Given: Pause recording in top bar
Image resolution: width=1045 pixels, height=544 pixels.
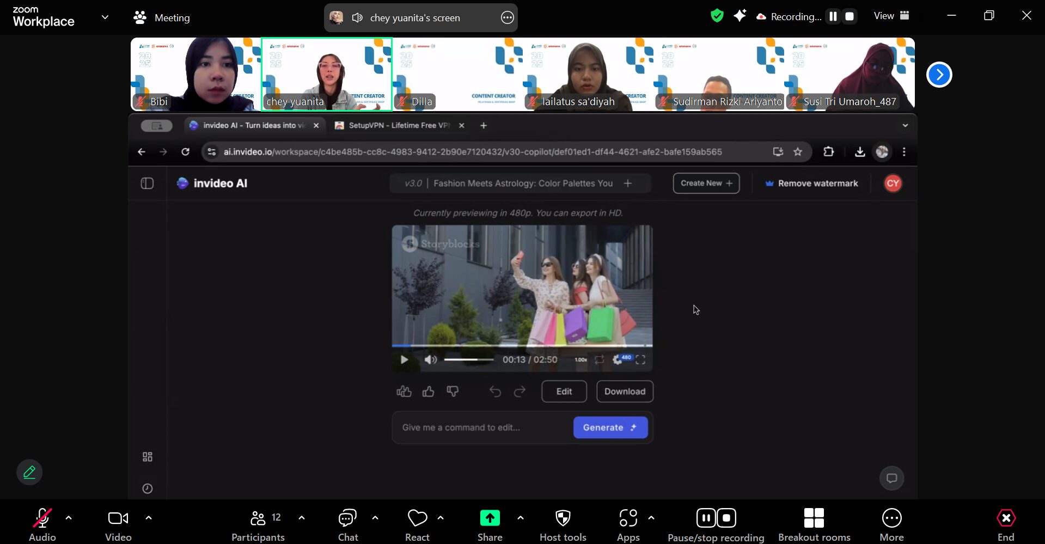Looking at the screenshot, I should (x=833, y=16).
